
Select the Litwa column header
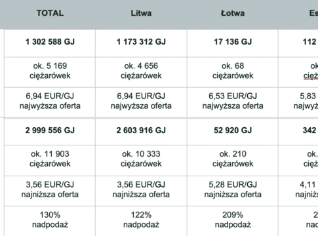(x=141, y=13)
